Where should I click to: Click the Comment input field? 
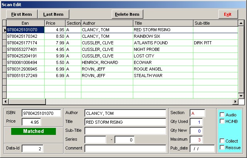pos(125,148)
